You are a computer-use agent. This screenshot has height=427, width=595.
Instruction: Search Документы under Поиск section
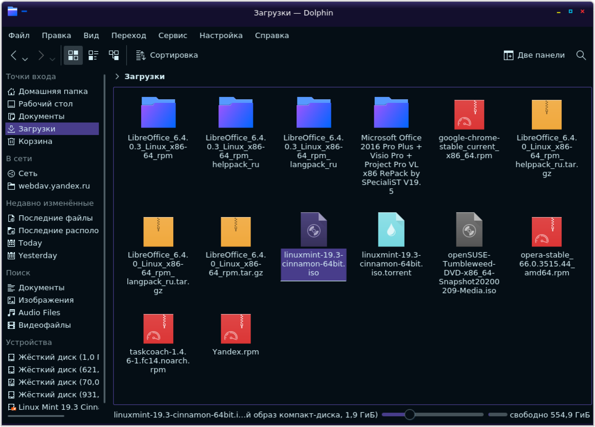pyautogui.click(x=52, y=288)
